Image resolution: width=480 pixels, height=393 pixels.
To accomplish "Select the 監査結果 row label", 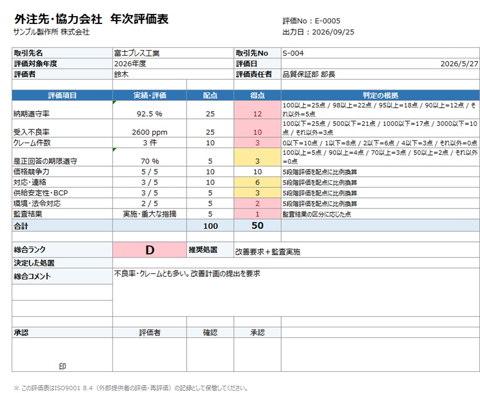I will pyautogui.click(x=62, y=214).
